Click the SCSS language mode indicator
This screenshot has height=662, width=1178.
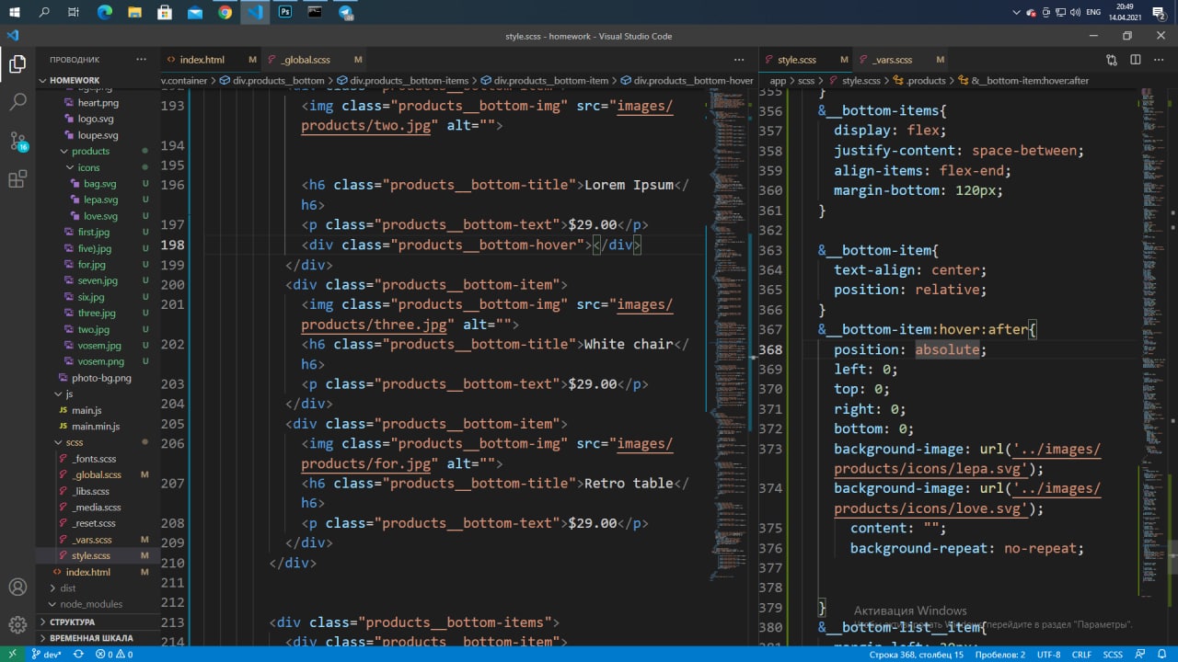(1113, 655)
